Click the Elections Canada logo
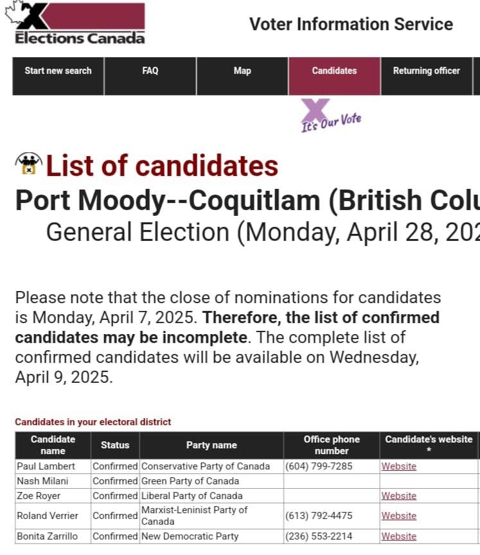 click(75, 23)
